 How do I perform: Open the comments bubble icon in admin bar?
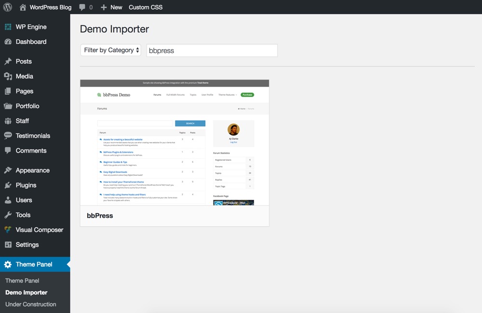82,7
